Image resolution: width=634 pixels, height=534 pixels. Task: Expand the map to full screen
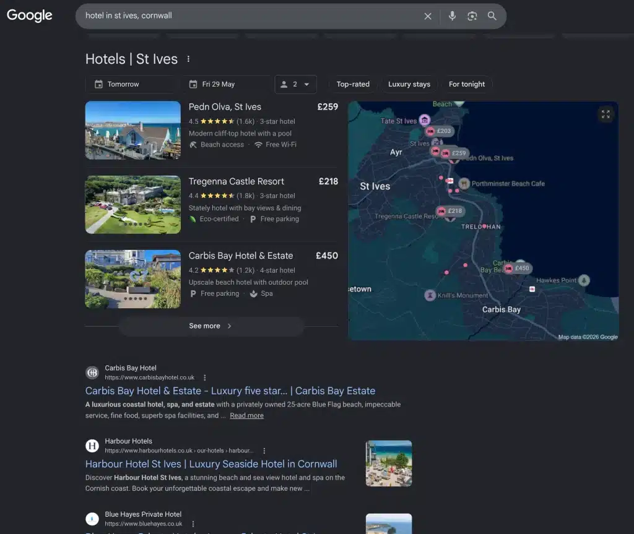(606, 114)
